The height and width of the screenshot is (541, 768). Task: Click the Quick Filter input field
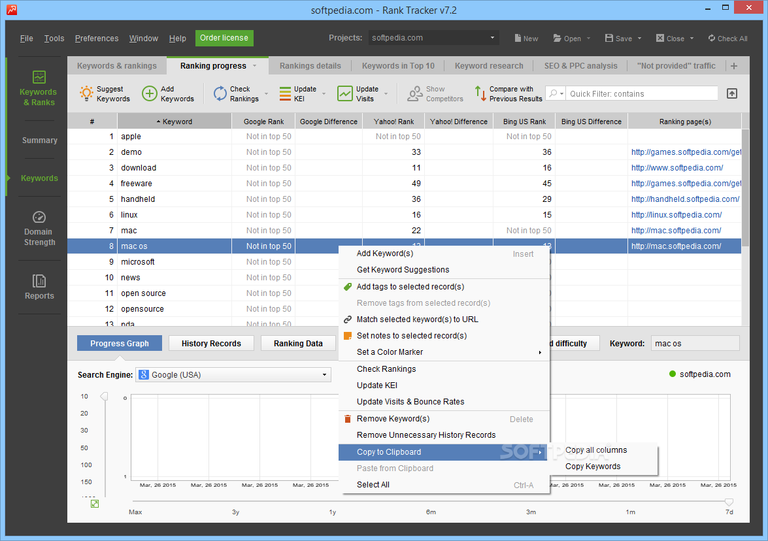642,93
